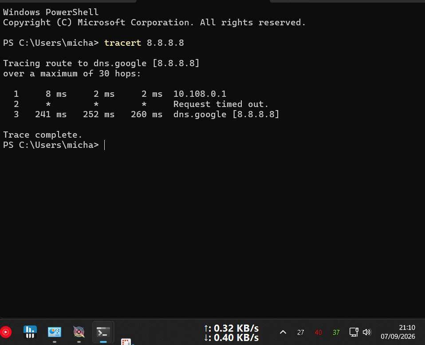The image size is (425, 345).
Task: Open the clock showing 21:10 and date
Action: 398,332
